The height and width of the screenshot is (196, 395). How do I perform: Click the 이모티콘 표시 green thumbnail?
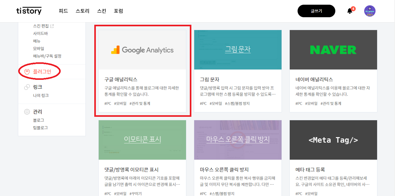(142, 140)
